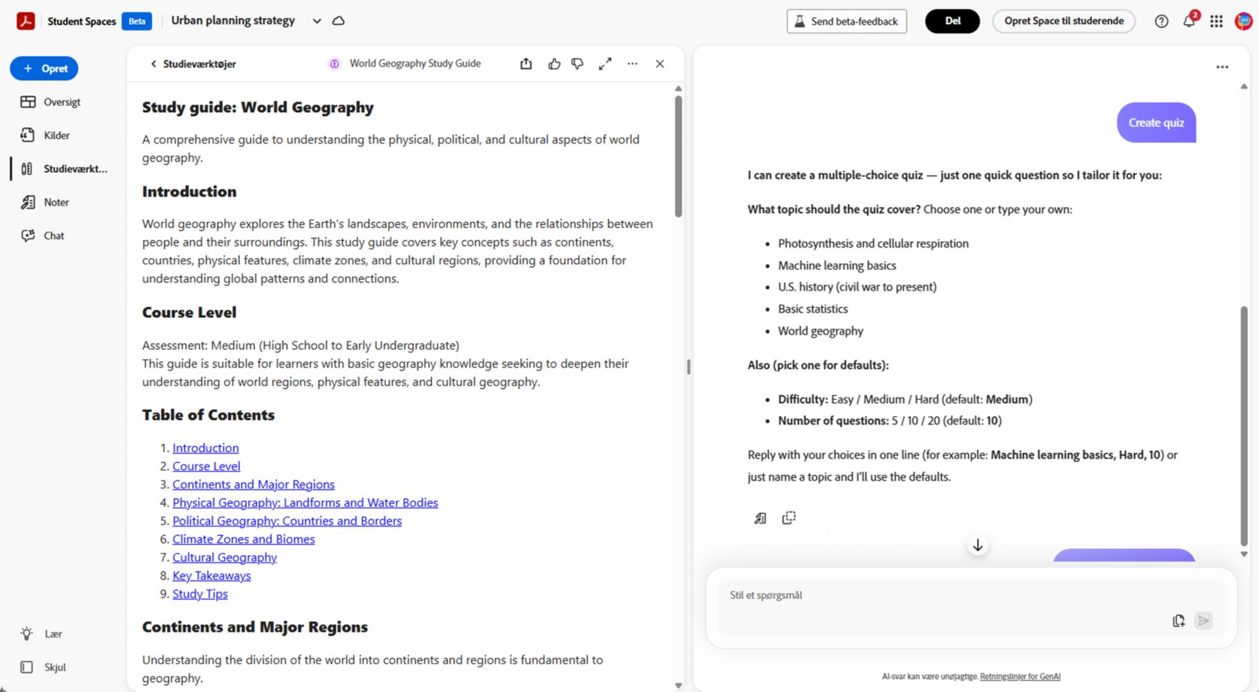Jump to latest message down arrow
Viewport: 1259px width, 692px height.
click(x=978, y=545)
